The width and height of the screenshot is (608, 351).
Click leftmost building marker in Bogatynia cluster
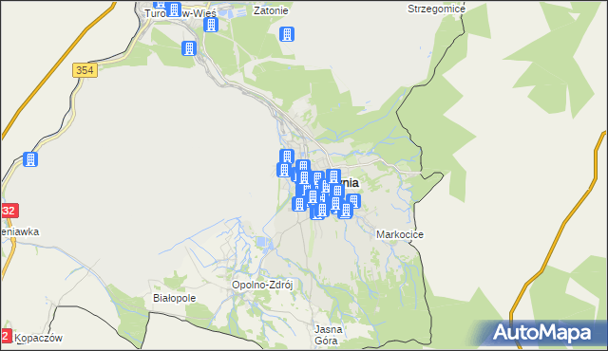coord(284,170)
